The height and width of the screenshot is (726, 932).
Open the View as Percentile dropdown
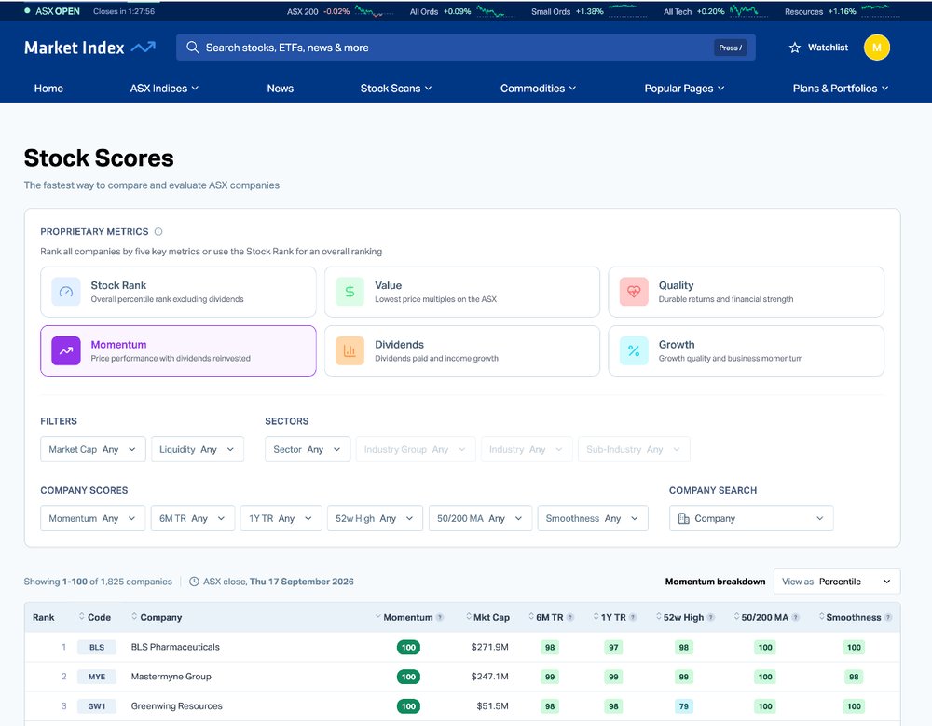pyautogui.click(x=837, y=582)
